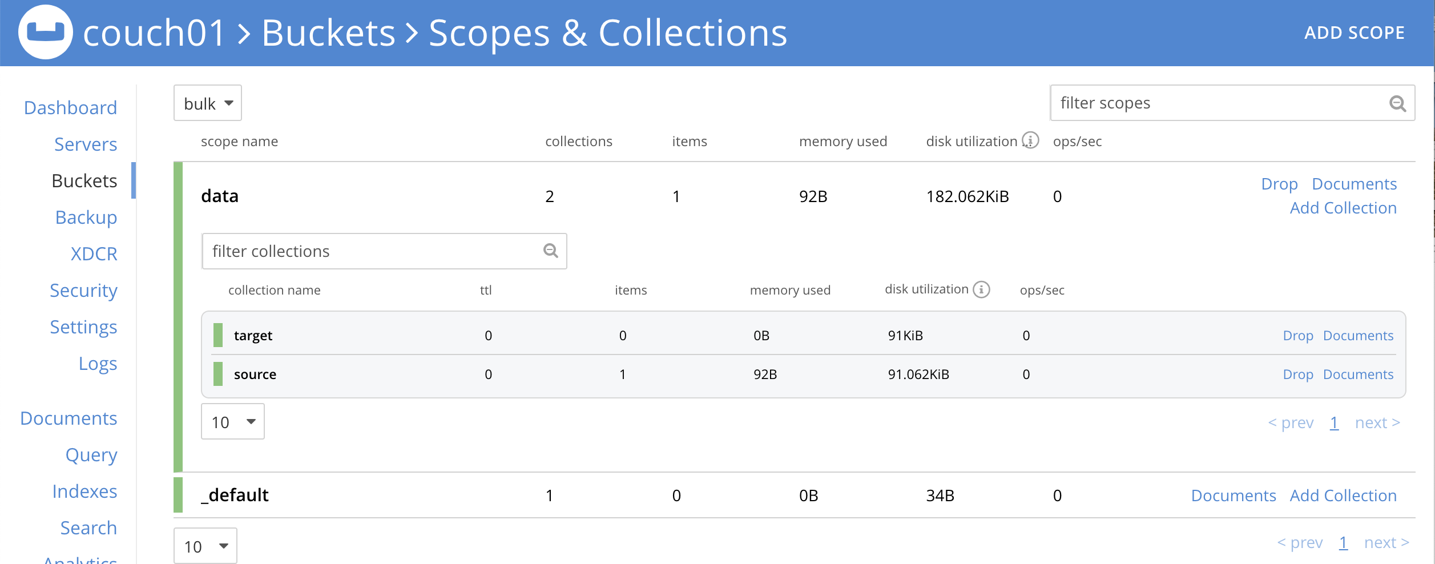Click the filter collections magnifier icon
The image size is (1435, 564).
pyautogui.click(x=550, y=251)
